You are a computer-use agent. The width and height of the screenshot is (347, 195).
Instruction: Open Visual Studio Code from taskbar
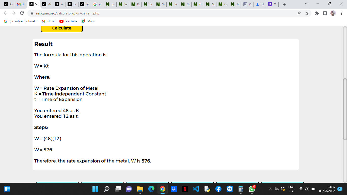pos(196,189)
